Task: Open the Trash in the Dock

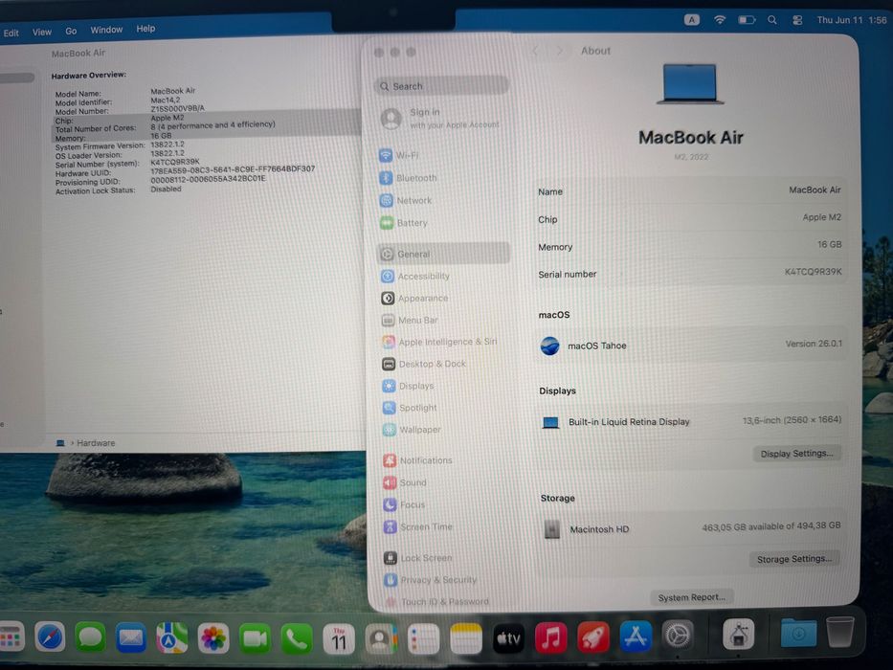Action: click(840, 632)
